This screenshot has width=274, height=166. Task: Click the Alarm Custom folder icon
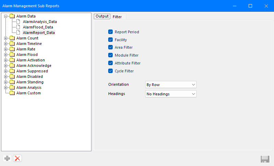click(x=12, y=93)
